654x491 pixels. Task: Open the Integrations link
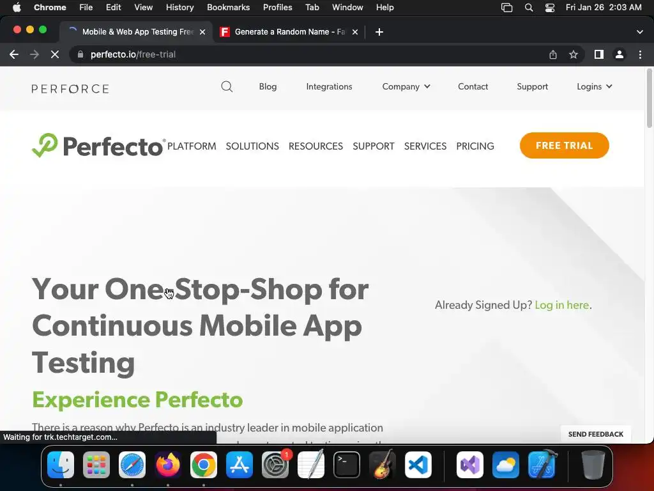[x=329, y=87]
